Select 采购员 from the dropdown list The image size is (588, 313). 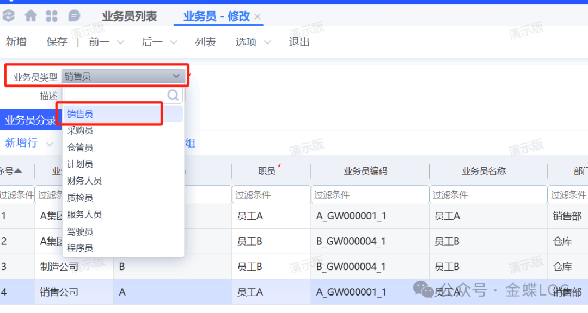tap(80, 131)
